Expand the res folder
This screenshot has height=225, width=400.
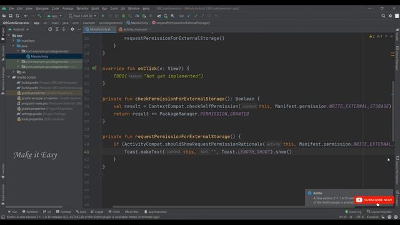(x=14, y=72)
